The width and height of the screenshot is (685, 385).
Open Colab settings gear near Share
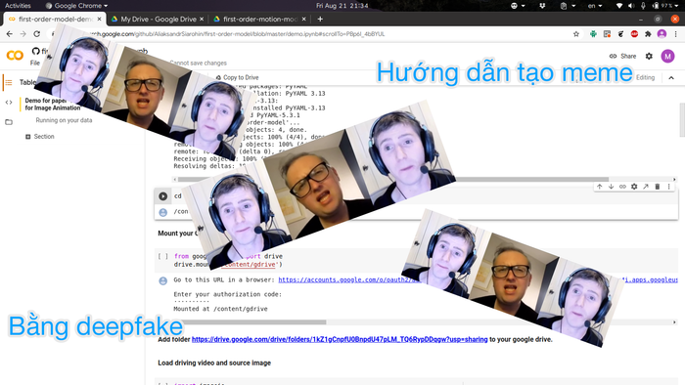click(649, 56)
